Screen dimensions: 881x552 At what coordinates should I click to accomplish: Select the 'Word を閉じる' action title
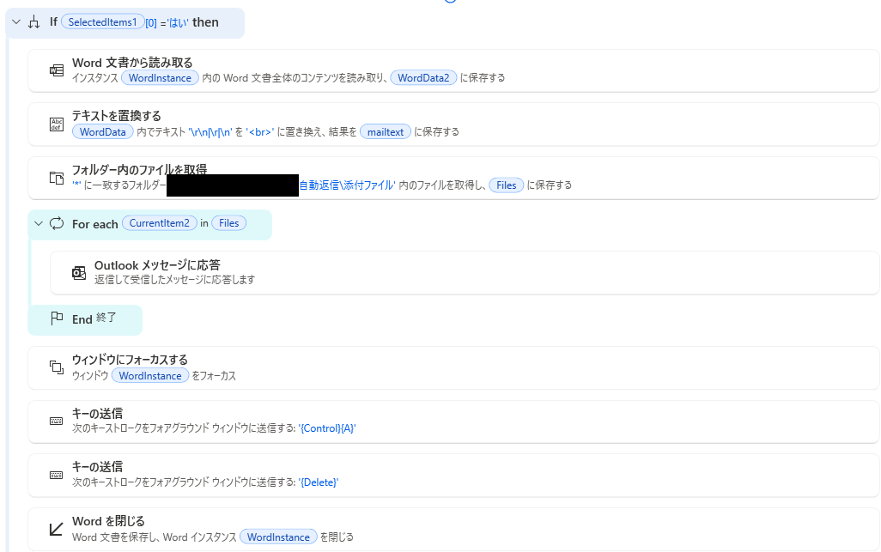pyautogui.click(x=108, y=521)
